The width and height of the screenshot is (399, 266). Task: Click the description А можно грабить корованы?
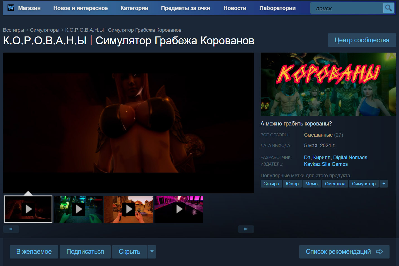(x=296, y=124)
